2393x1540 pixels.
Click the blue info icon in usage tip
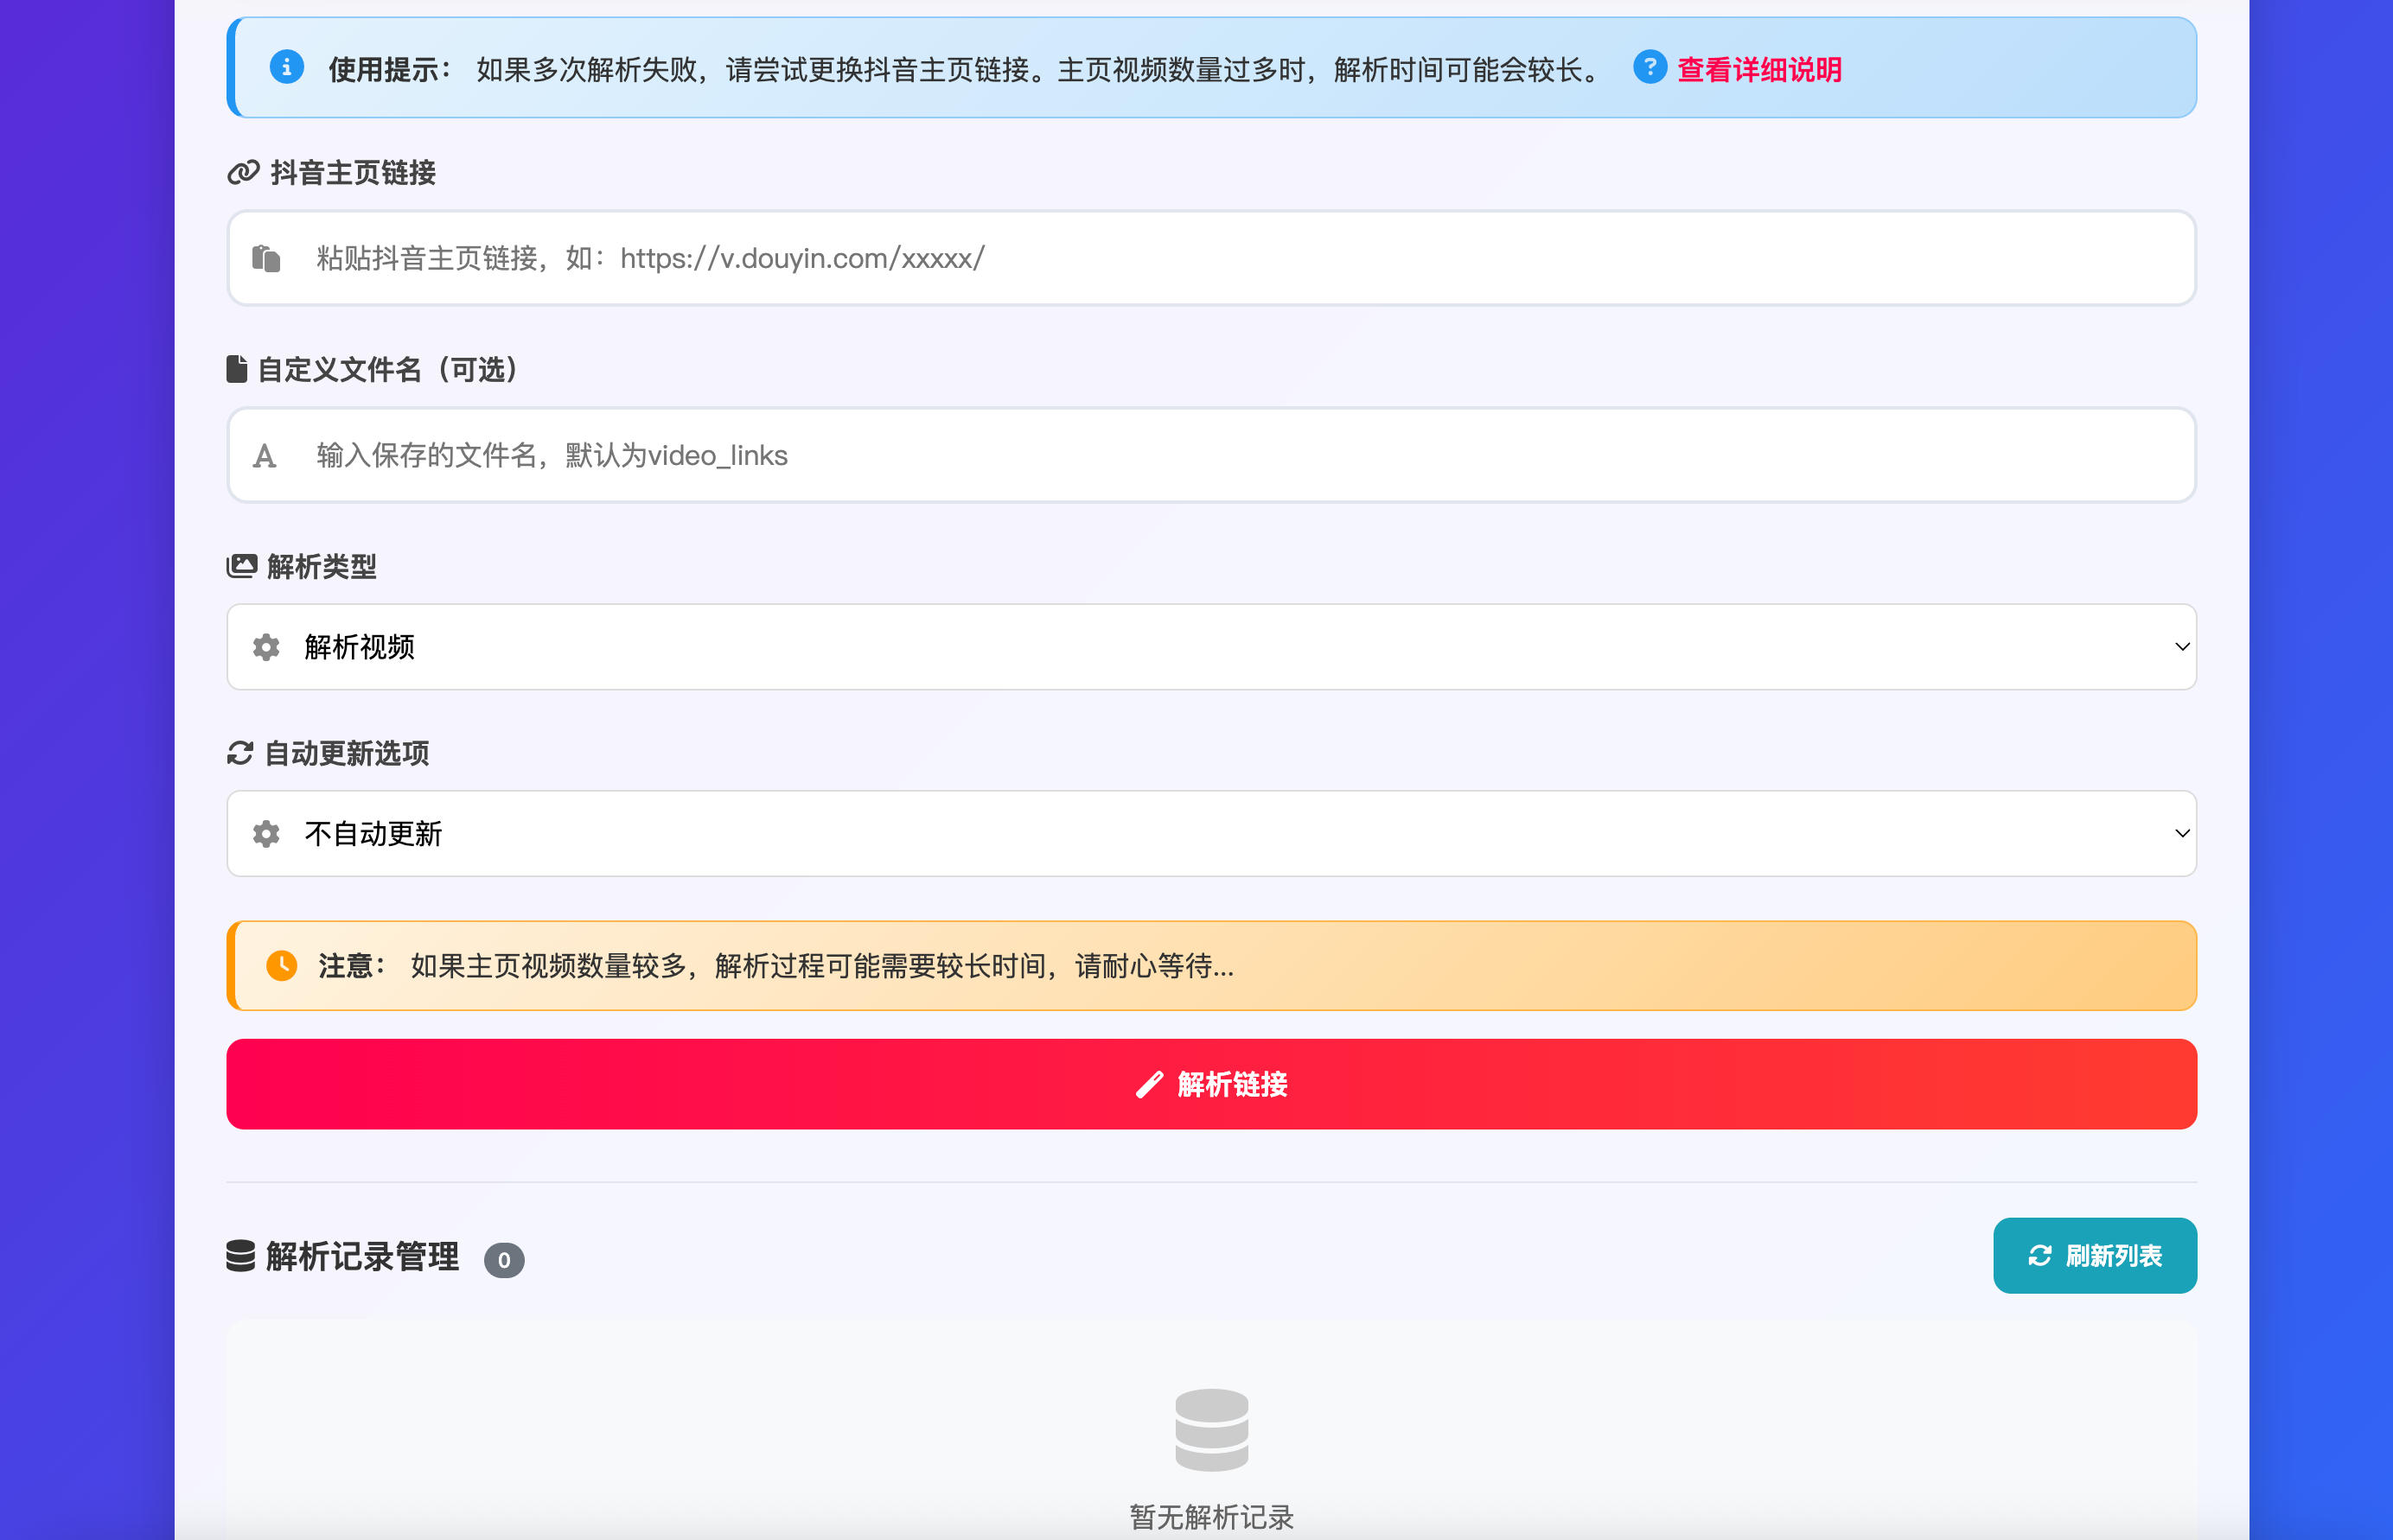tap(286, 68)
